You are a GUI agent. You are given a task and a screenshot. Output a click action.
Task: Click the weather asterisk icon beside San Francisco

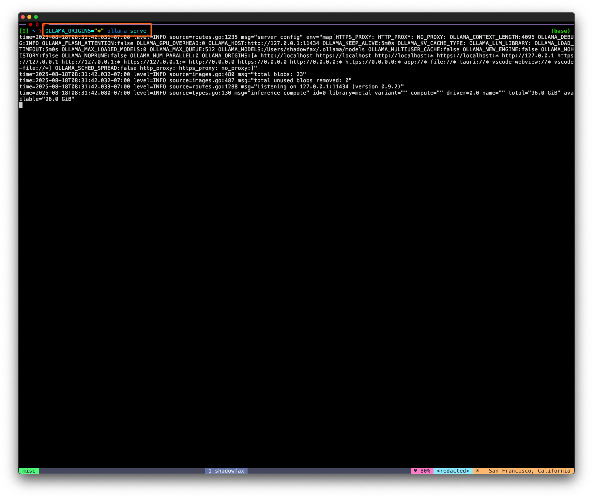478,471
